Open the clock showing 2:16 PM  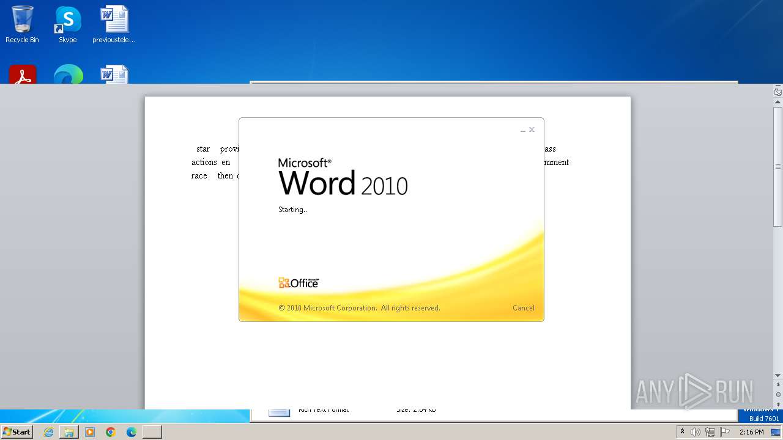pos(751,432)
